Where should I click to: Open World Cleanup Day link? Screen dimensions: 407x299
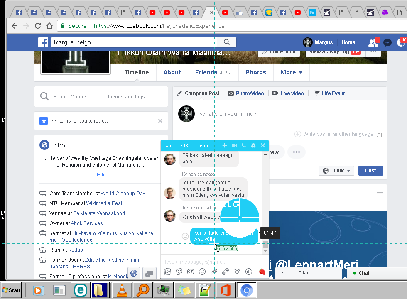coord(123,194)
